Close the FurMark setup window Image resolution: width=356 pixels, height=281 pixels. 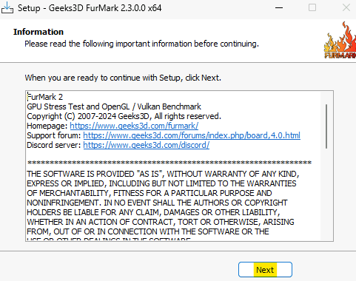click(346, 7)
